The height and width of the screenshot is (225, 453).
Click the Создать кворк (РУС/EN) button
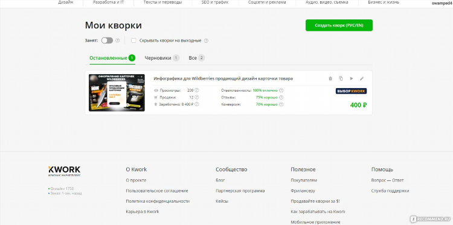coord(339,25)
